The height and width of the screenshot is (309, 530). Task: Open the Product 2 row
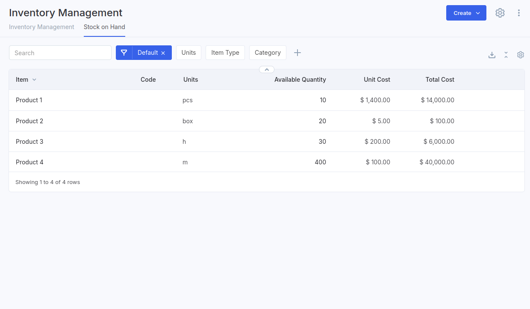(267, 121)
